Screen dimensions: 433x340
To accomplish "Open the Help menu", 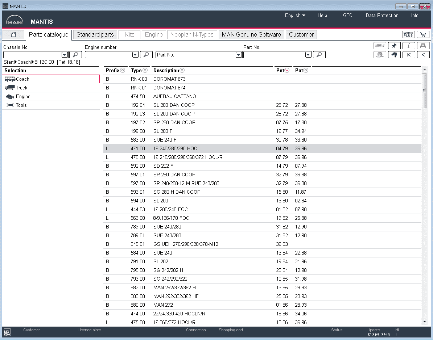I will tap(322, 16).
